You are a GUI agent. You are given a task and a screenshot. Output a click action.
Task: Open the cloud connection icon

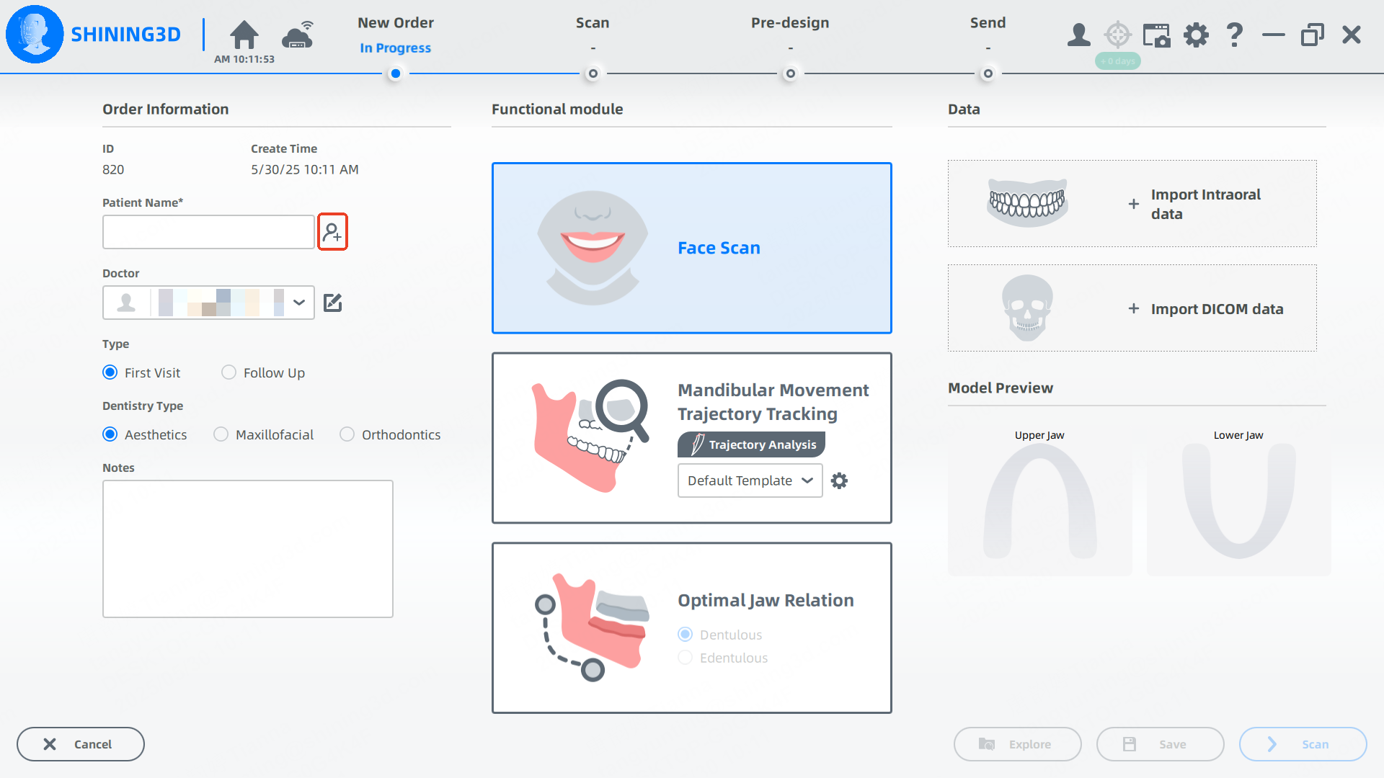[298, 35]
